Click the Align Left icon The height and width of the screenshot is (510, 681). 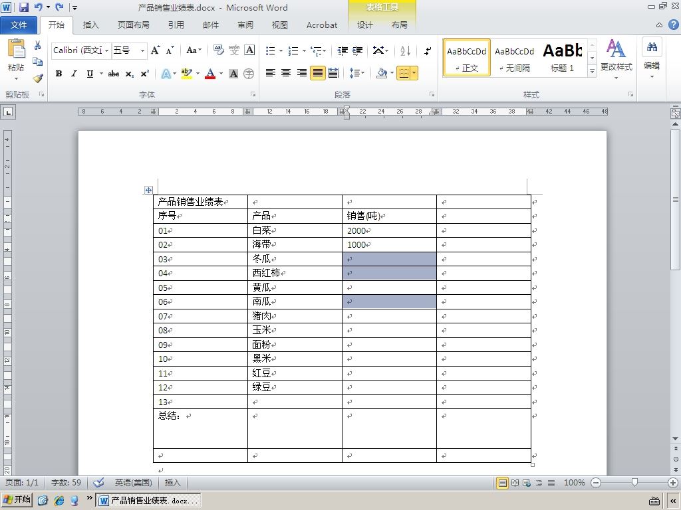[x=271, y=73]
